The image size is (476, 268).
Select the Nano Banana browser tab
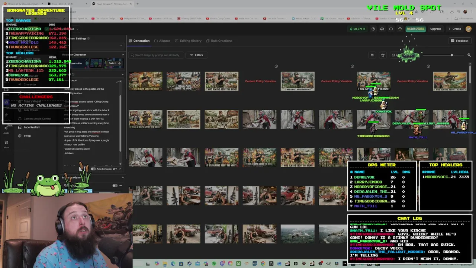coord(112,4)
